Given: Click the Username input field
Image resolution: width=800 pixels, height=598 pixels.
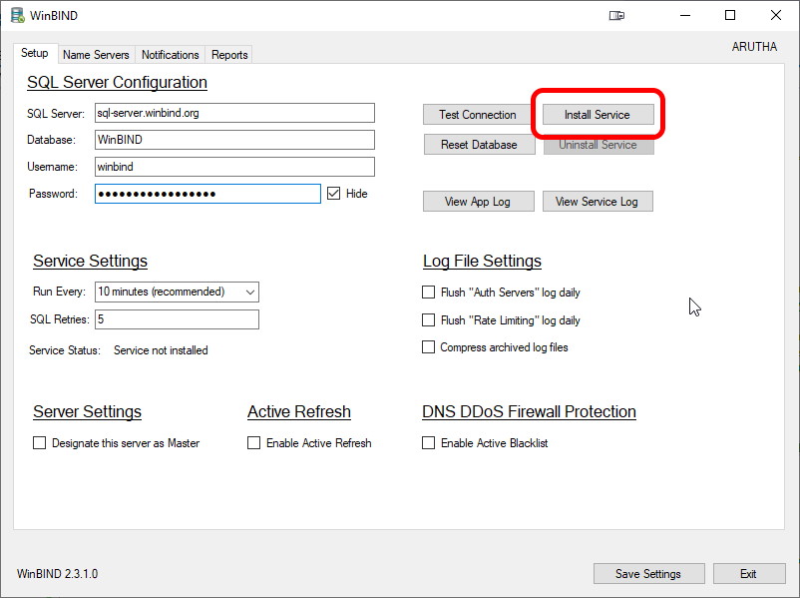Looking at the screenshot, I should click(234, 167).
